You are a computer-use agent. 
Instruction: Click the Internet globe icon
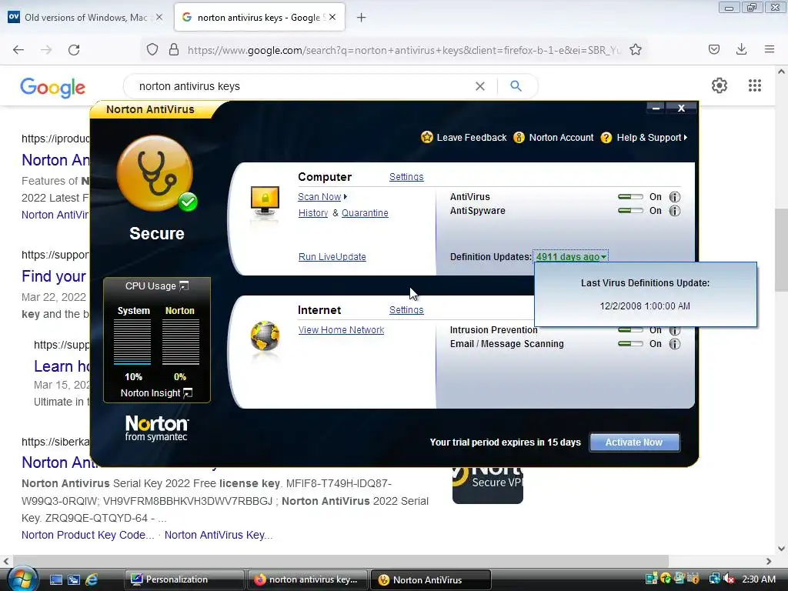tap(265, 336)
